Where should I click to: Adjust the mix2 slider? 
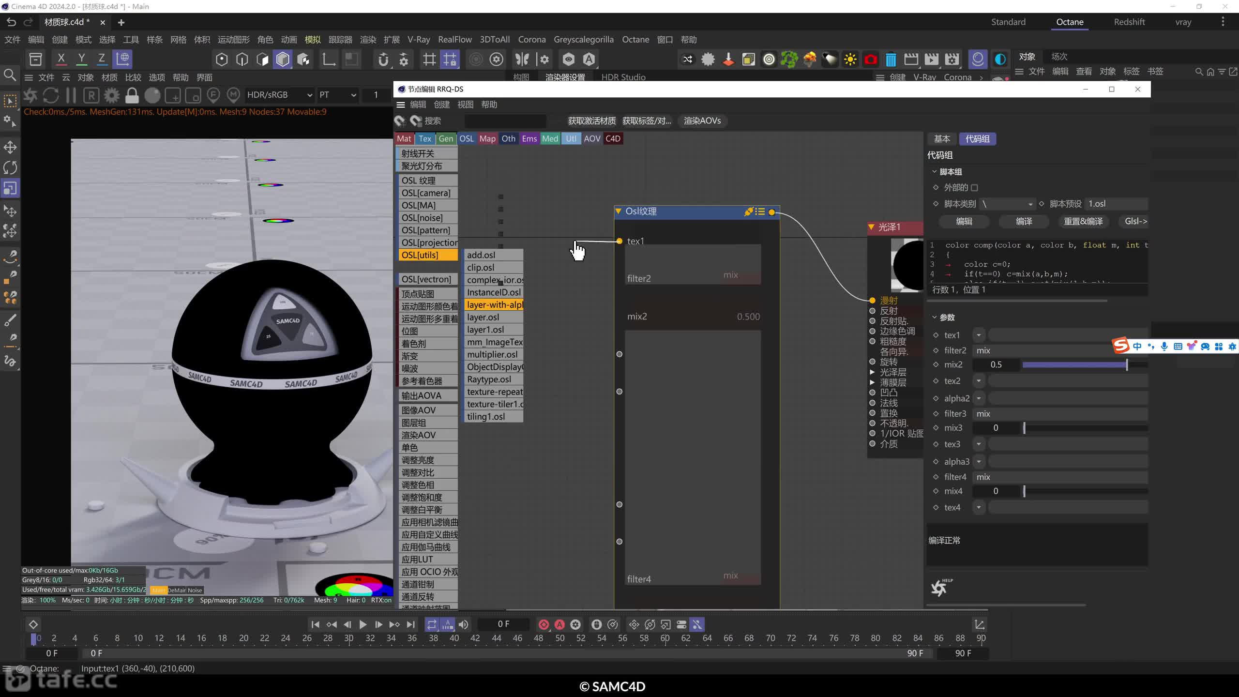tap(1084, 365)
